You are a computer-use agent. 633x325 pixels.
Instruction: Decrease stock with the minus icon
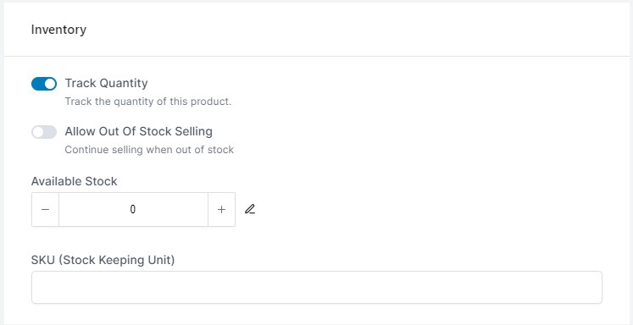(45, 209)
